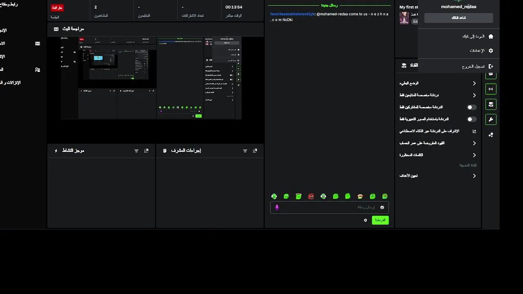This screenshot has width=523, height=294.
Task: Open filter icon in إجراءات المشرف panel
Action: tap(245, 151)
